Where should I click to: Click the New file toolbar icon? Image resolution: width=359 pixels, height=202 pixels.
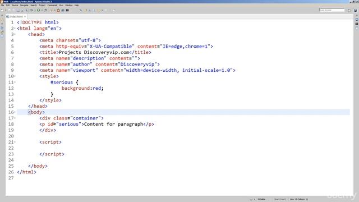[2, 10]
